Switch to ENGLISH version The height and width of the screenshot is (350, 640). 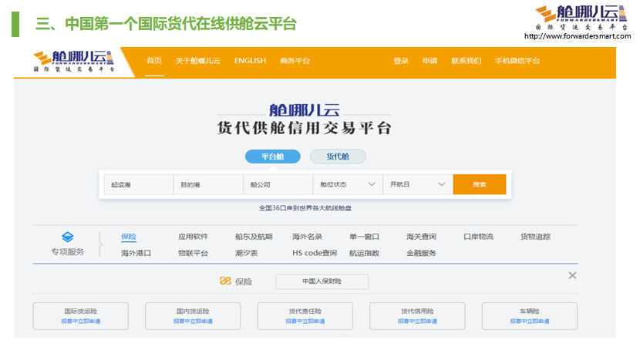(250, 61)
